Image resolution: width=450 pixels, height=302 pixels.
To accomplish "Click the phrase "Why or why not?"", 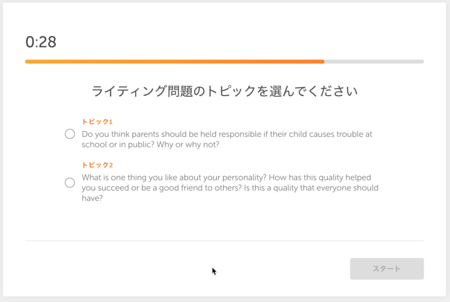I will tap(188, 144).
